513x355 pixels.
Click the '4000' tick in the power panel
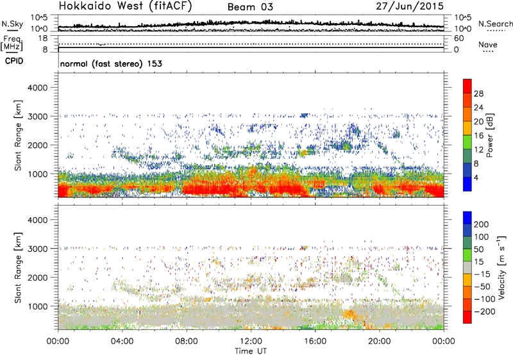pyautogui.click(x=37, y=88)
